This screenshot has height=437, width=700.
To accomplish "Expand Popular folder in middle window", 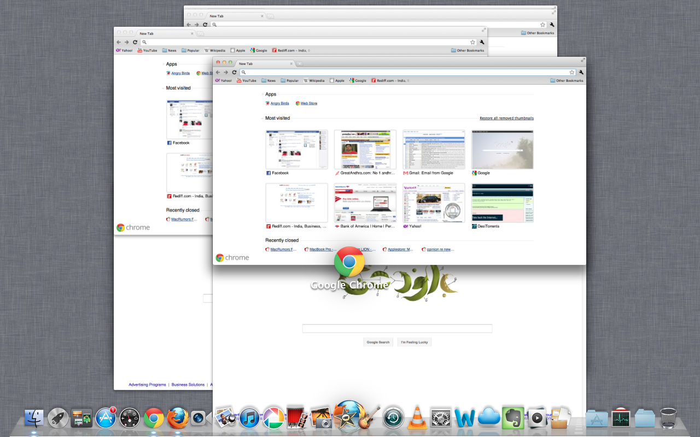I will (x=191, y=50).
